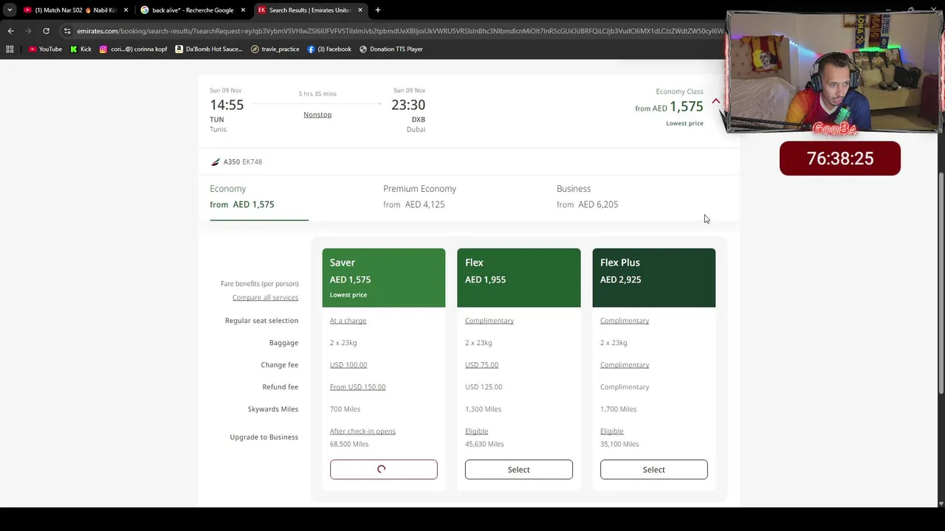The image size is (945, 531).
Task: Select the Flex fare
Action: click(x=519, y=470)
